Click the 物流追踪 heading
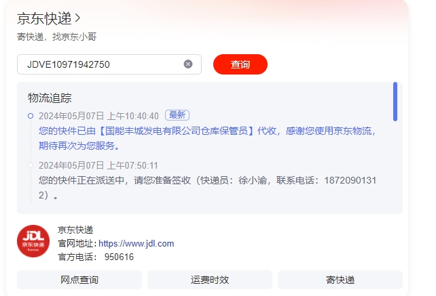This screenshot has height=296, width=436. pyautogui.click(x=50, y=98)
